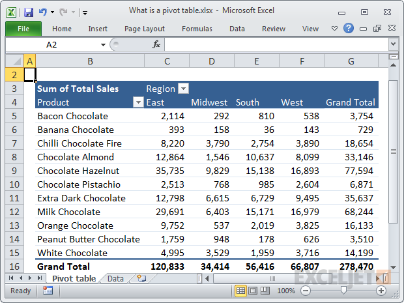This screenshot has width=404, height=303.
Task: Open Excel Help question mark icon
Action: tap(349, 28)
